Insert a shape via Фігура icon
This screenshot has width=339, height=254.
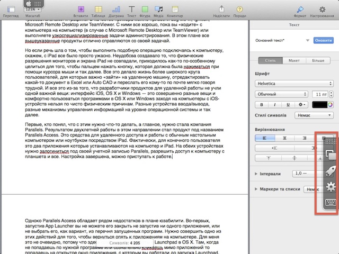145,10
